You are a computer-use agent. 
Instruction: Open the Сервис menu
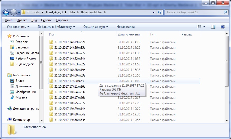pyautogui.click(x=46, y=20)
